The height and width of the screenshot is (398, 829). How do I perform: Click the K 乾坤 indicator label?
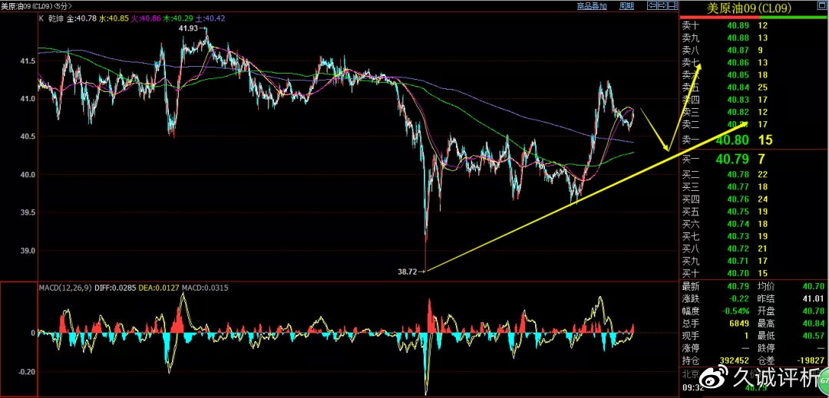pyautogui.click(x=52, y=18)
